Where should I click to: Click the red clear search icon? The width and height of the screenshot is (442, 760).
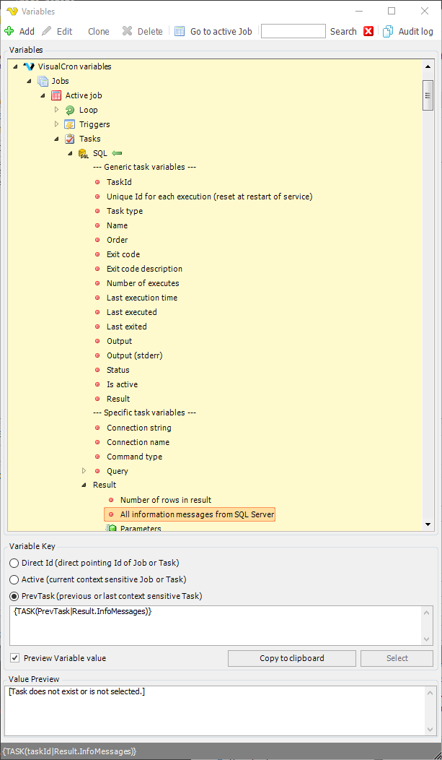[x=368, y=31]
